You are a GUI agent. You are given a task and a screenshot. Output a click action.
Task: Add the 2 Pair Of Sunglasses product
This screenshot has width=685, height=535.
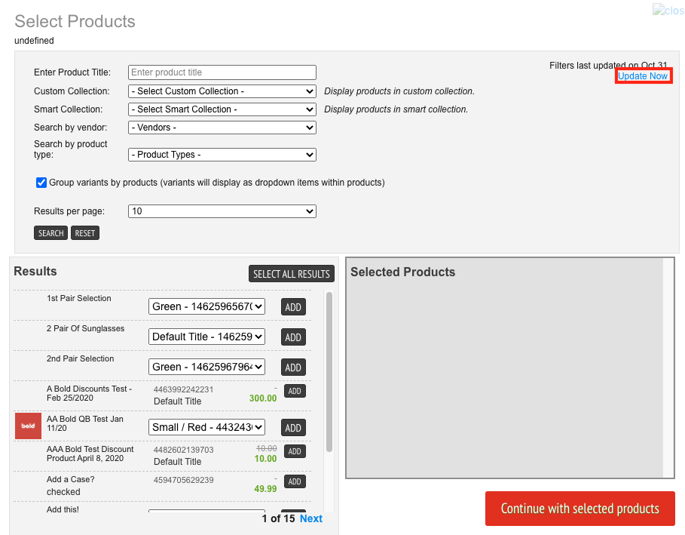(293, 337)
